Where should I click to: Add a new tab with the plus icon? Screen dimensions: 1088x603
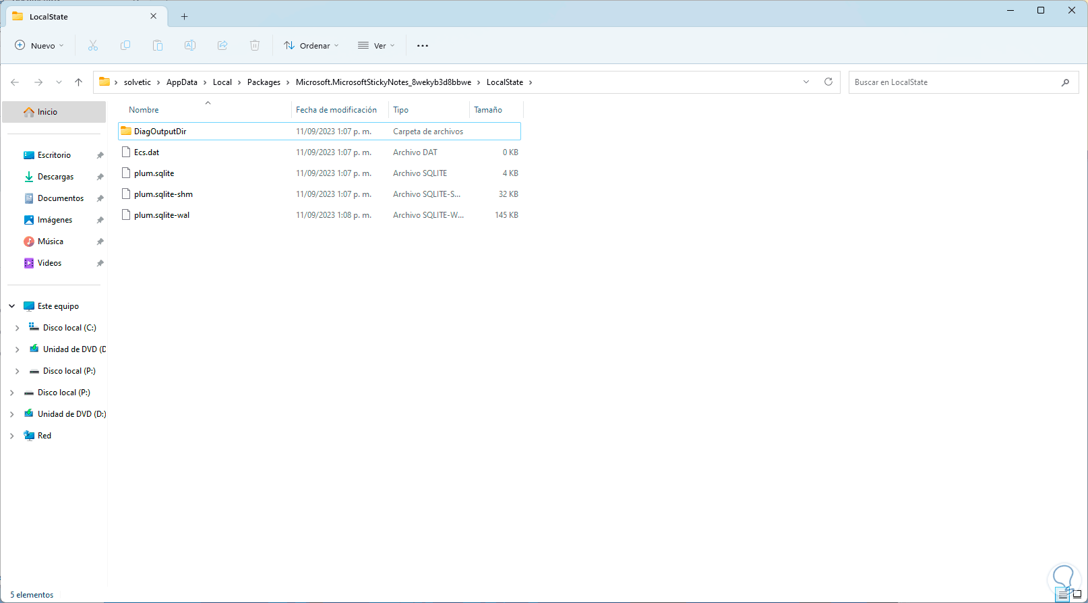(184, 16)
